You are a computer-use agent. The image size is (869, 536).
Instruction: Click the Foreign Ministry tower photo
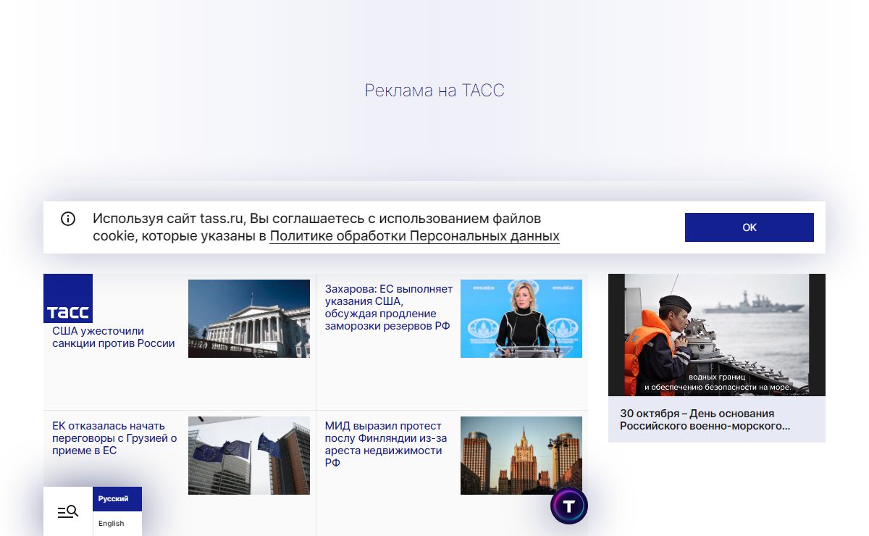(x=521, y=456)
